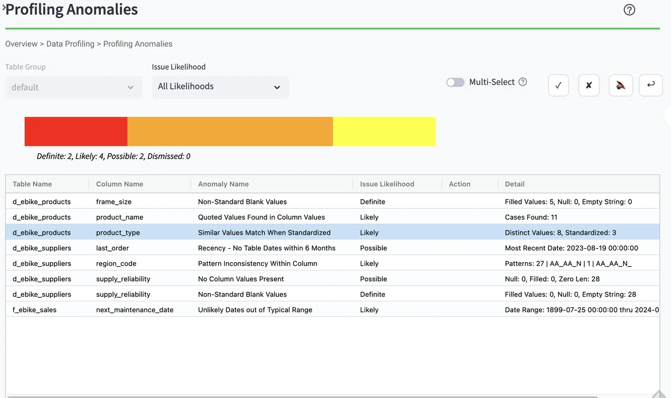This screenshot has width=671, height=398.
Task: Click the horizontal scrollbar below the table
Action: (302, 396)
